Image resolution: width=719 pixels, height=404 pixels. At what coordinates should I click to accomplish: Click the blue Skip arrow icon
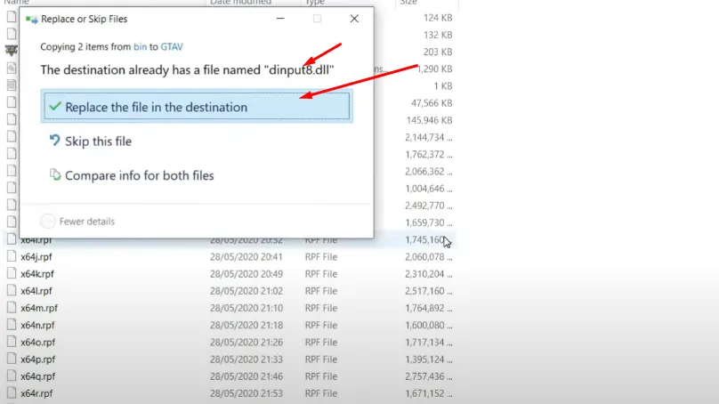[x=55, y=141]
